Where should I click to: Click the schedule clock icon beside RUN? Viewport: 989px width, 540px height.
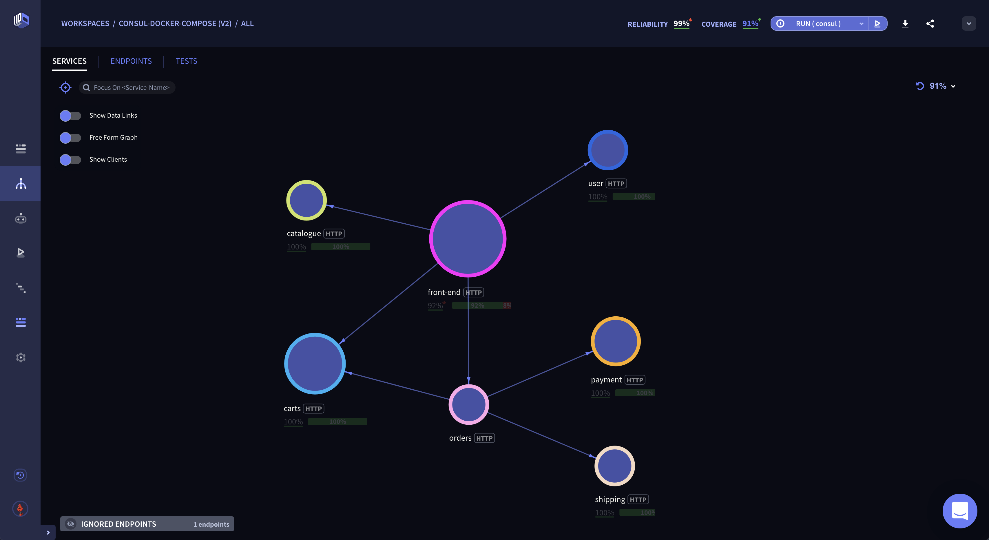pos(780,24)
